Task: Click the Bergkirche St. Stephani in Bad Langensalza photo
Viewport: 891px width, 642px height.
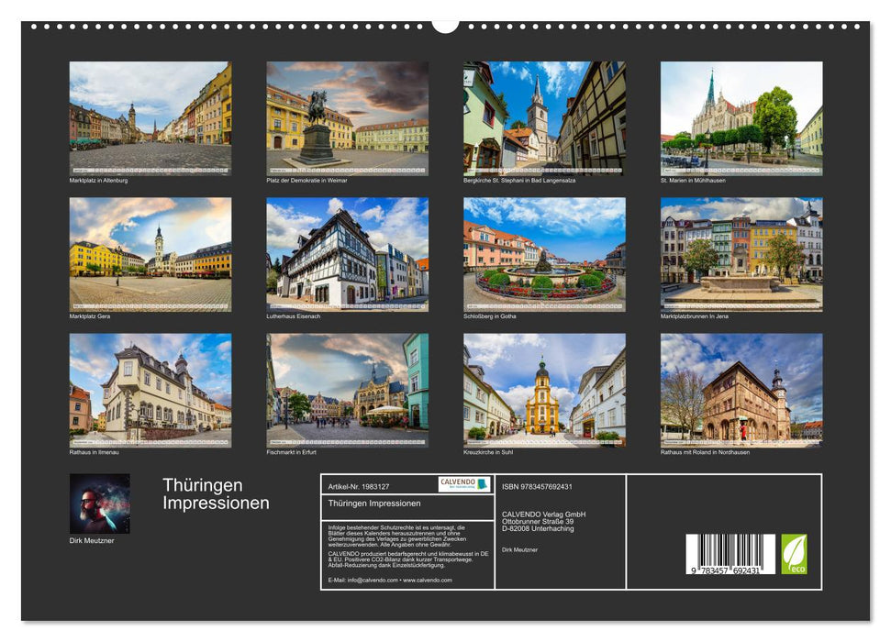Action: (540, 117)
